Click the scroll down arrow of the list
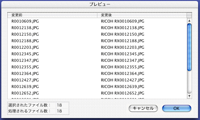 tap(189, 96)
